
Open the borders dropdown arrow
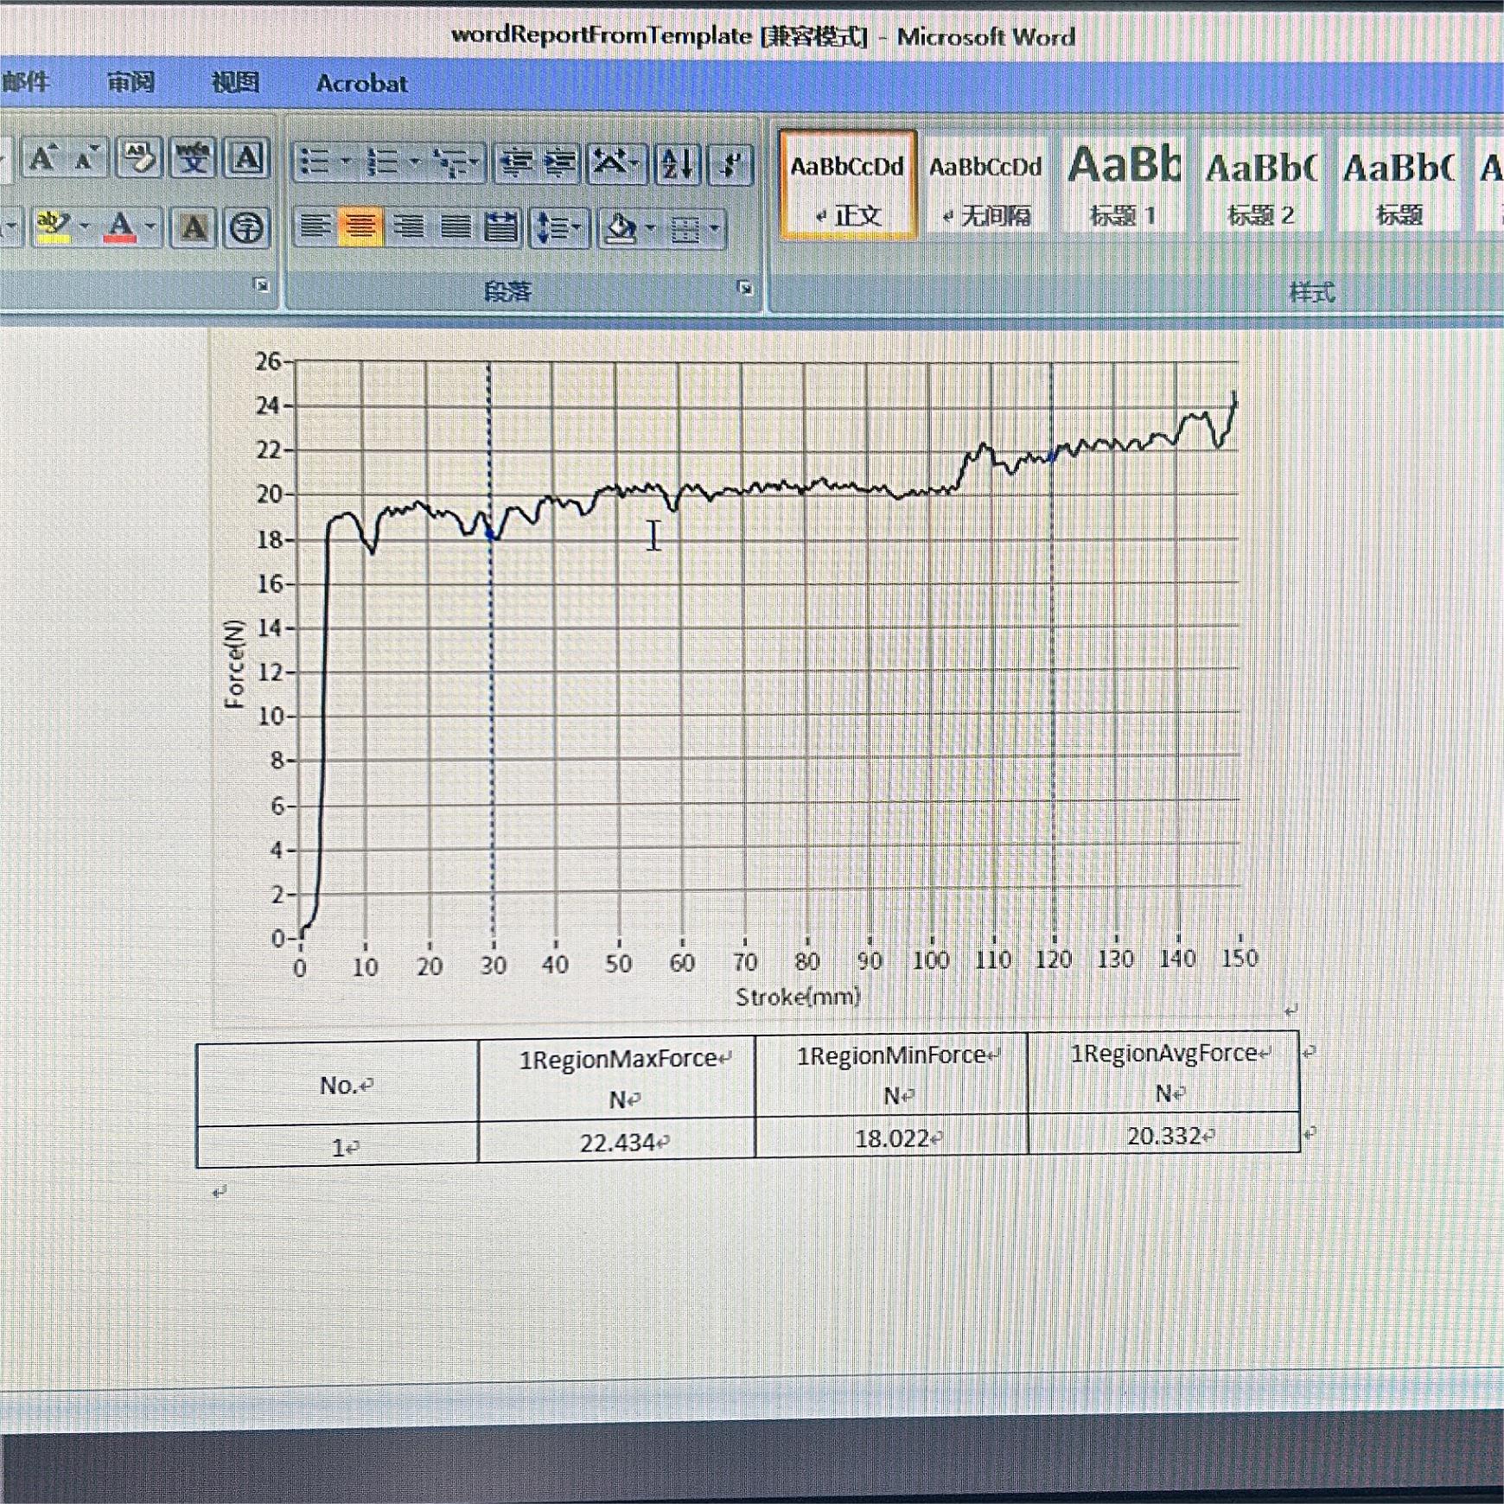715,230
